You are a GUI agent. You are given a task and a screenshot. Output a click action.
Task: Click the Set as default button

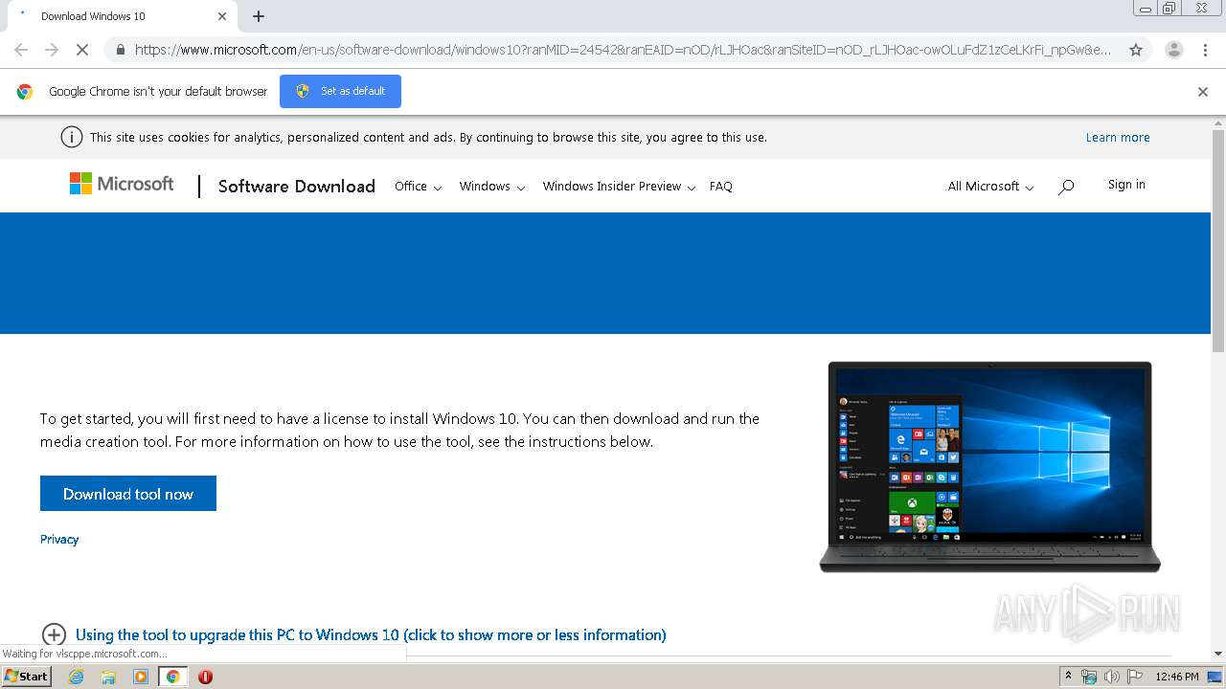340,91
